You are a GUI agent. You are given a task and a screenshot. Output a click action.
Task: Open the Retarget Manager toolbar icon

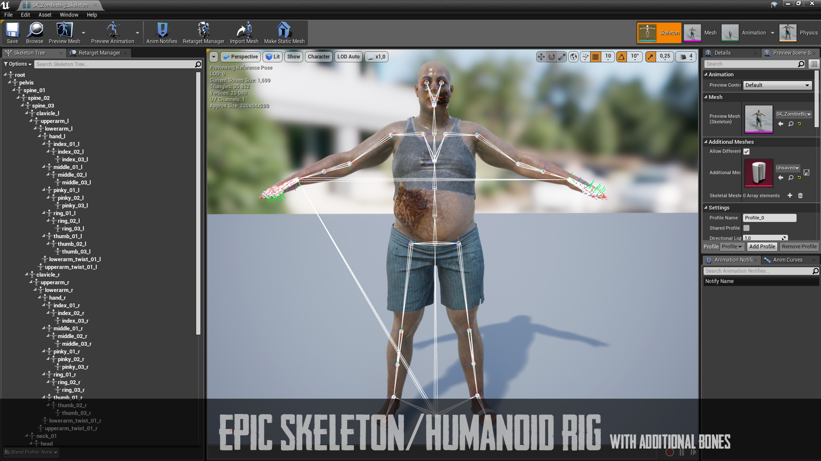pyautogui.click(x=203, y=33)
